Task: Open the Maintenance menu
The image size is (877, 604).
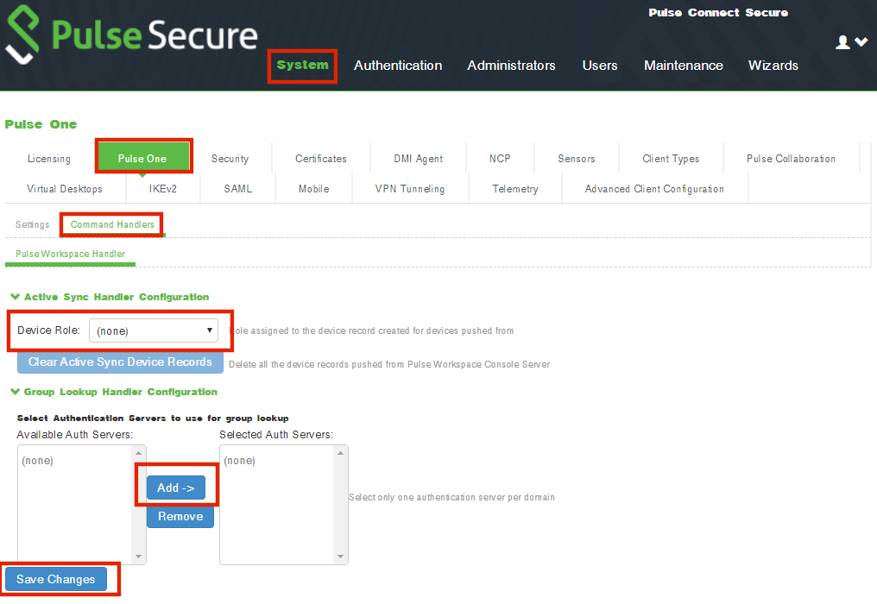Action: point(684,66)
